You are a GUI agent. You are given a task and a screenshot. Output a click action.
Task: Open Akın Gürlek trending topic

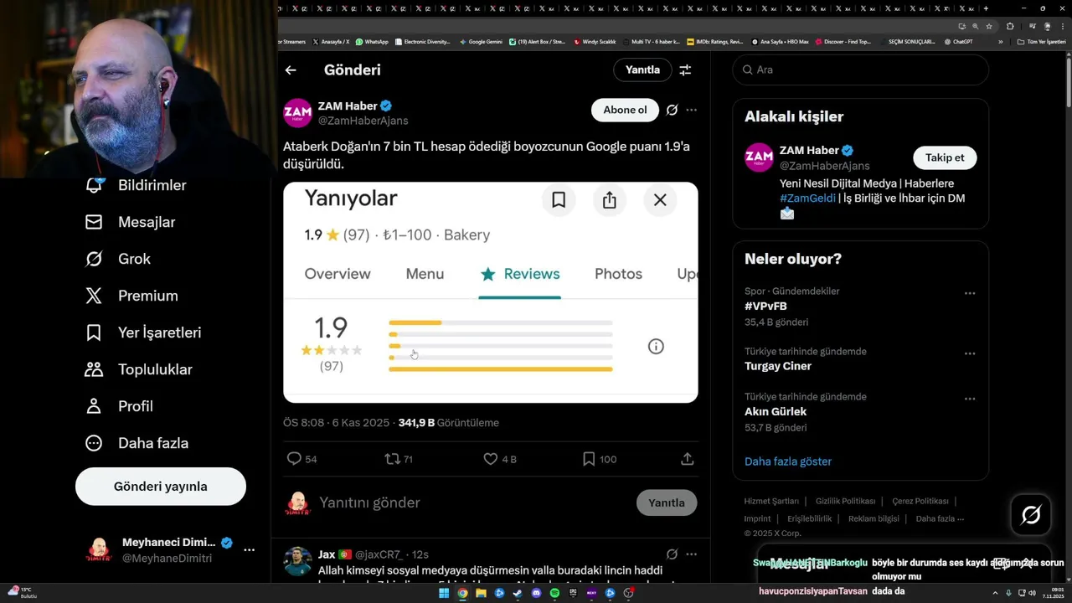[776, 411]
